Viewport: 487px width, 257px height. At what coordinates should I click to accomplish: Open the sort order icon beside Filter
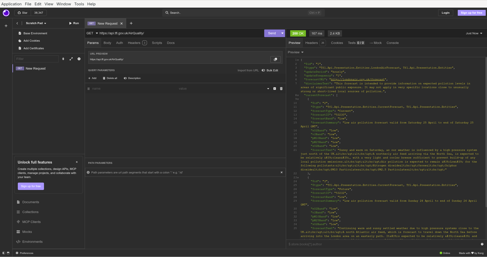tap(63, 59)
